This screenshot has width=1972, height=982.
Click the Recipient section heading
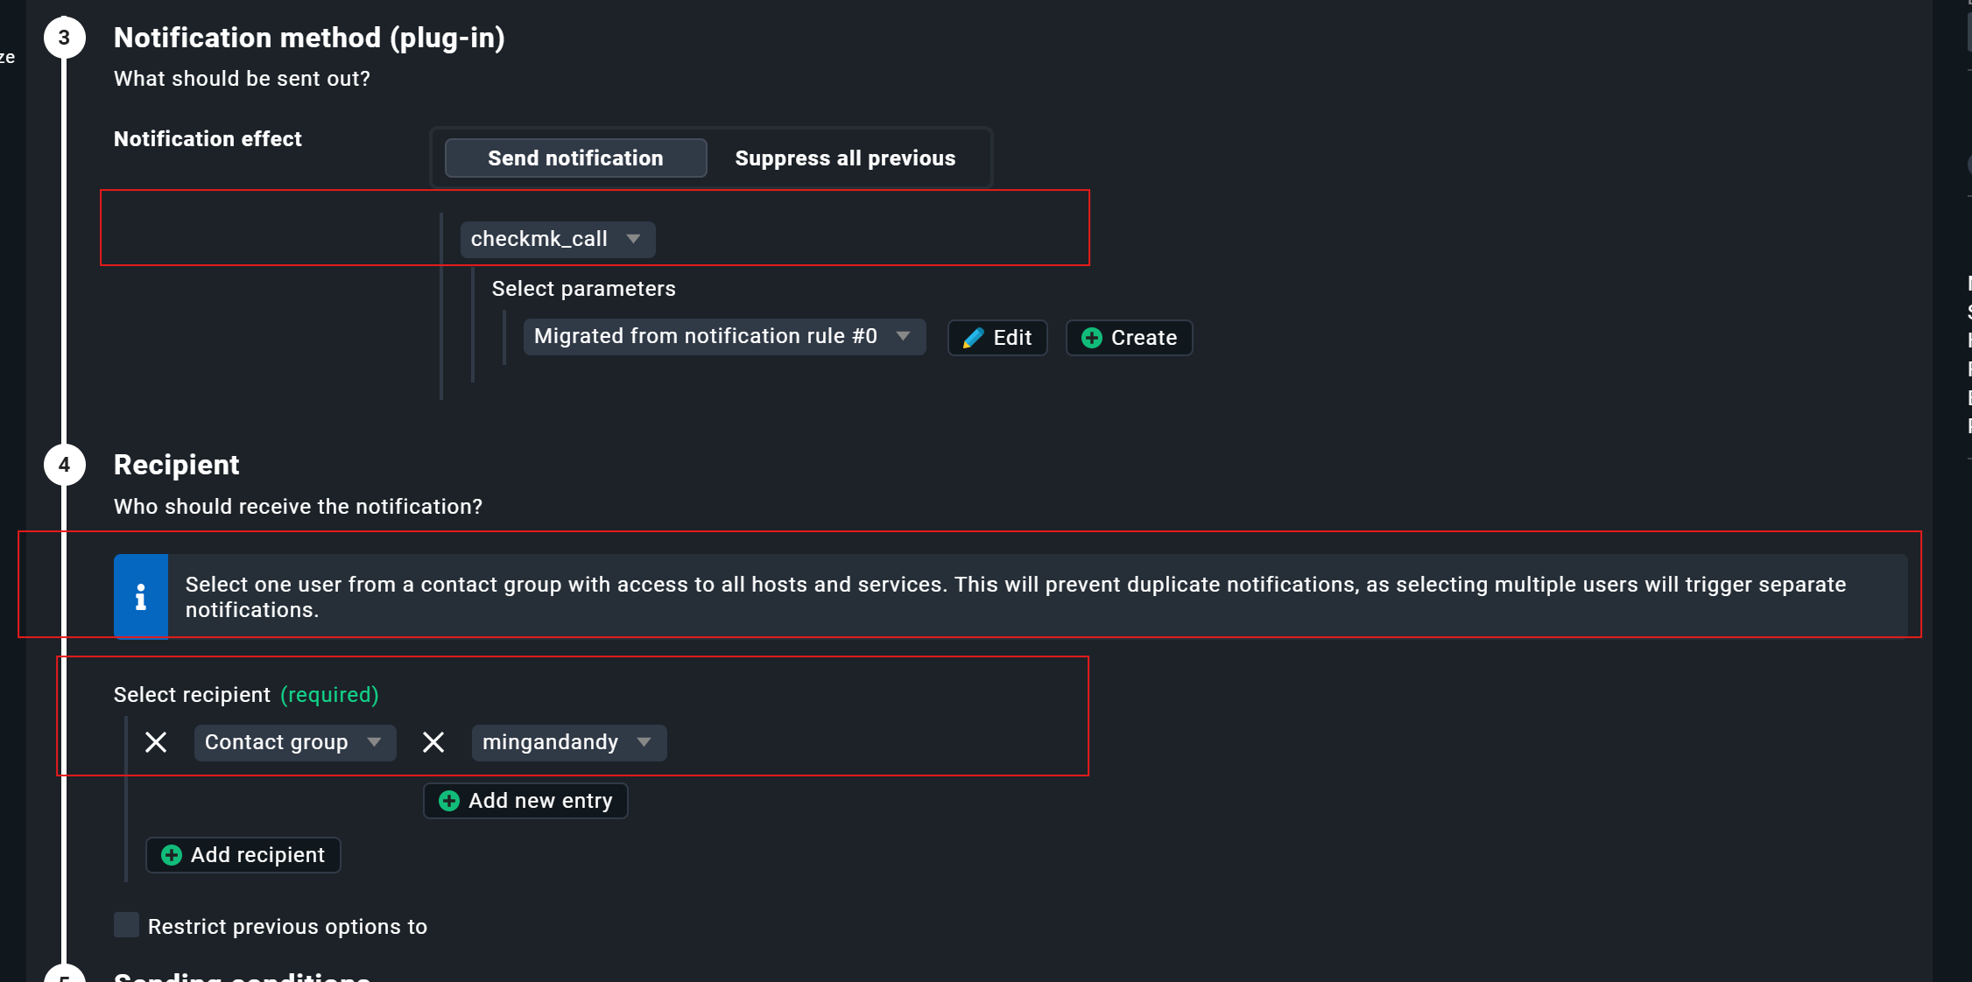click(177, 465)
